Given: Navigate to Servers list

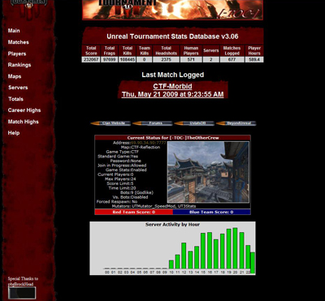Looking at the screenshot, I should pyautogui.click(x=18, y=88).
